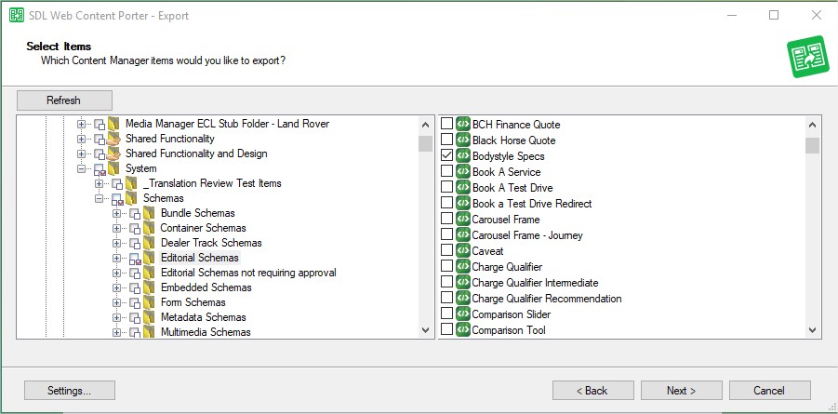This screenshot has width=838, height=414.
Task: Check the Comparison Tool checkbox
Action: [x=446, y=329]
